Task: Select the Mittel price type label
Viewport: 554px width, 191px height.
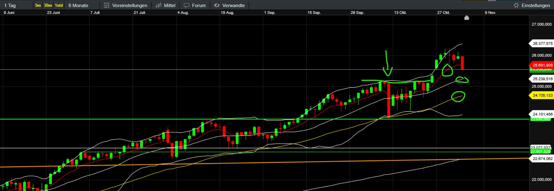Action: (x=170, y=6)
